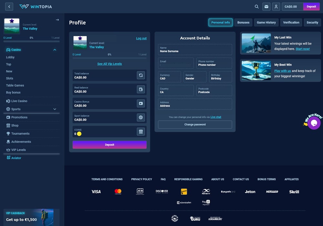Open Buy bonus in sidebar

point(13,92)
